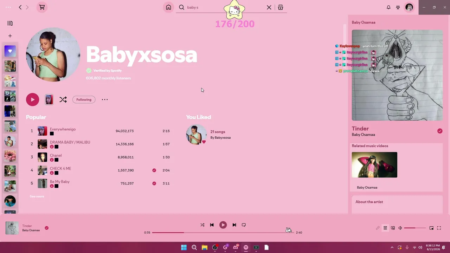Toggle the Following button for Babyxsosa
The image size is (450, 253).
pos(84,99)
